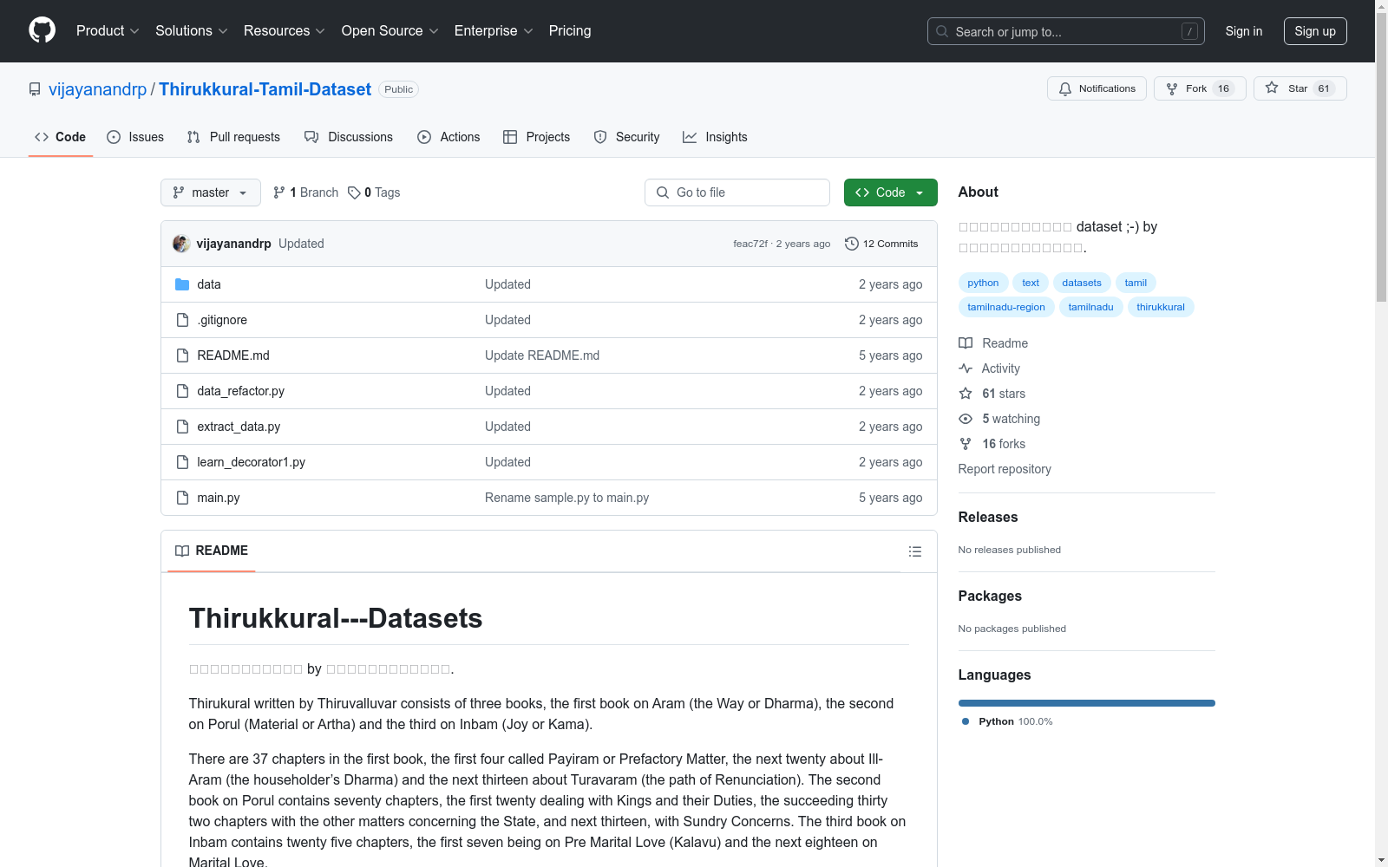Switch to the Insights tab
The image size is (1388, 867).
[715, 137]
